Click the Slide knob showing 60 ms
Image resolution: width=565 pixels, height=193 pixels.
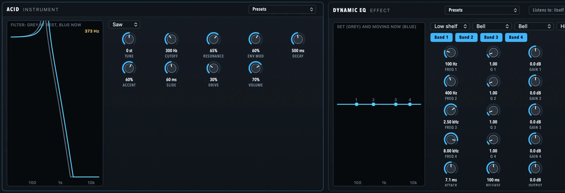click(171, 68)
